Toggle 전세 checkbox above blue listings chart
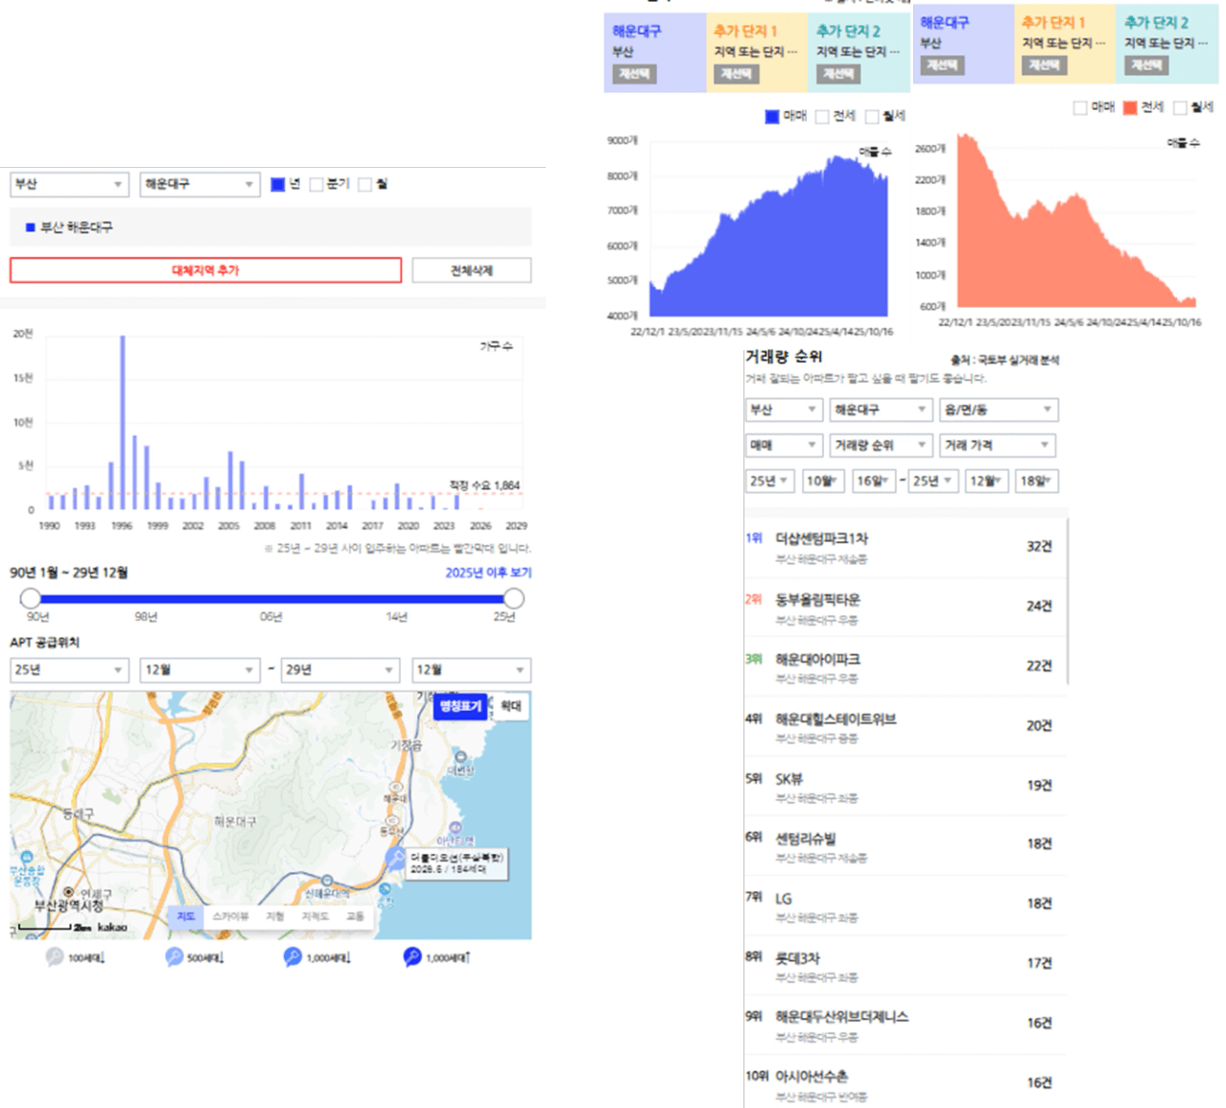 click(x=822, y=116)
